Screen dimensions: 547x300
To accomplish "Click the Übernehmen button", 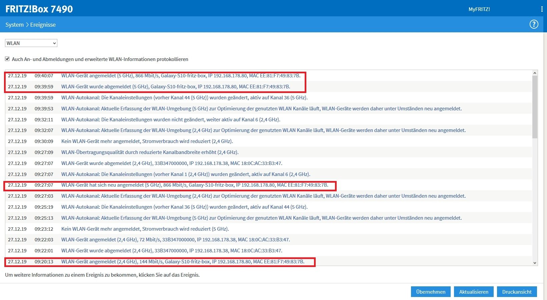I will 431,292.
